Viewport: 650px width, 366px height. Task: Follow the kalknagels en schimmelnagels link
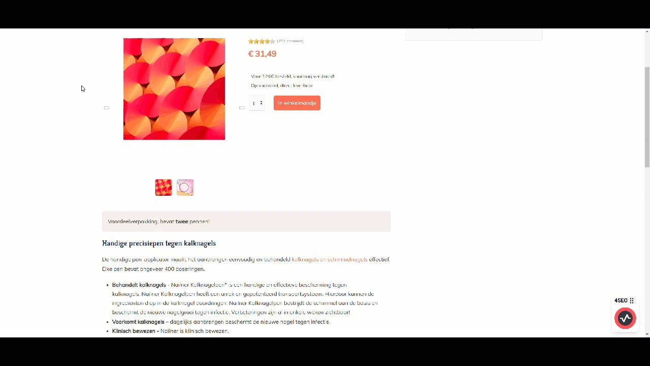(x=330, y=259)
